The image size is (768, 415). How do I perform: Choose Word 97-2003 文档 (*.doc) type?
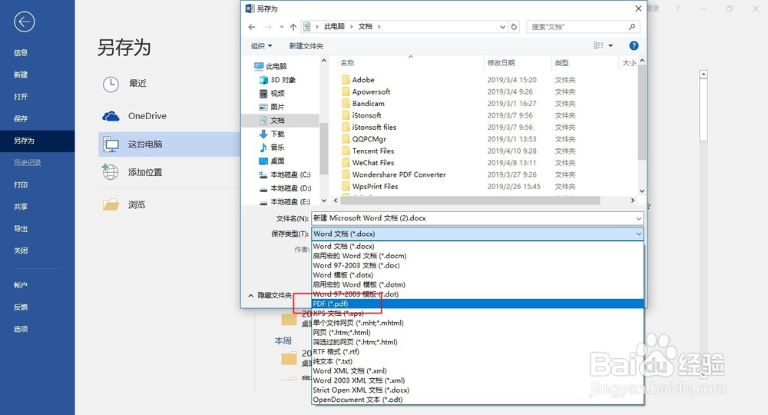478,266
